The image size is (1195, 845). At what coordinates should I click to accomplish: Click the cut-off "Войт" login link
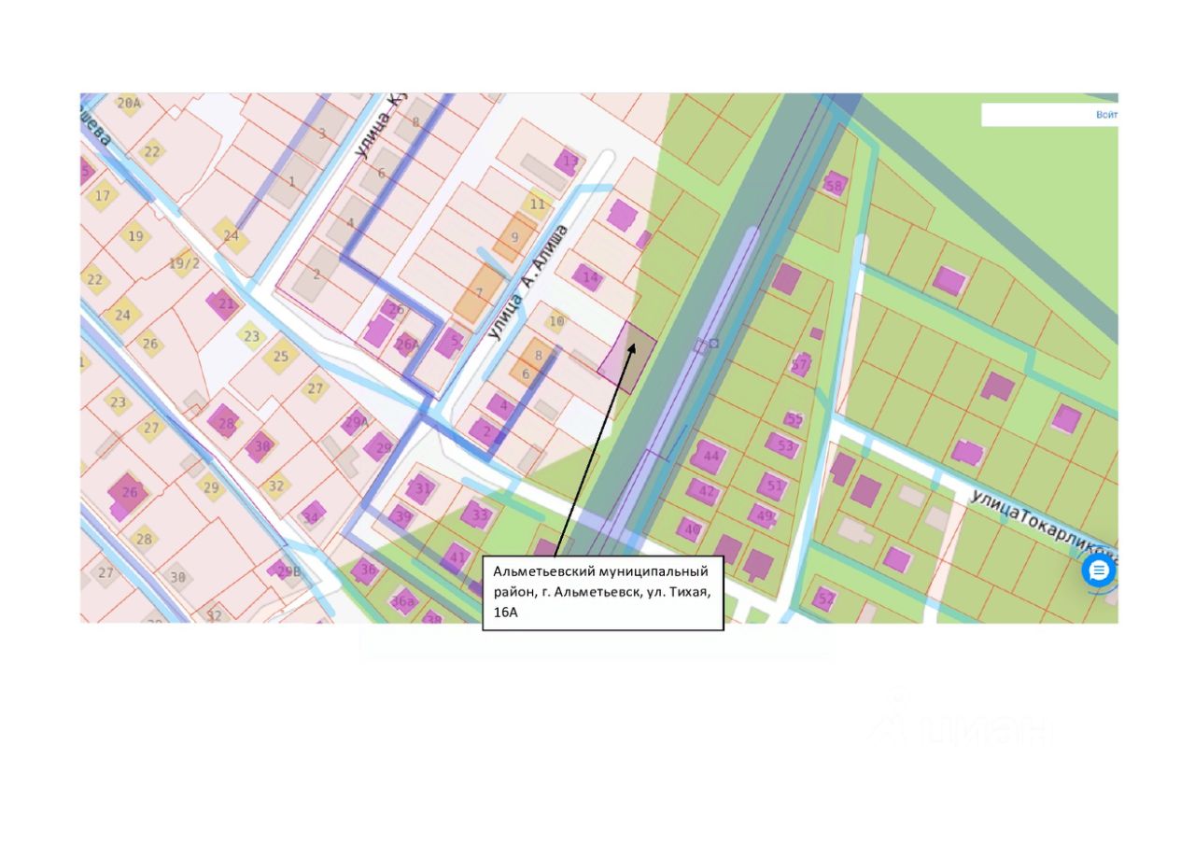click(x=1106, y=115)
